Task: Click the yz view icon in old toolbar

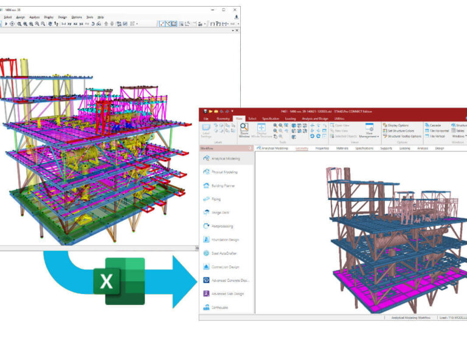Action: (81, 24)
